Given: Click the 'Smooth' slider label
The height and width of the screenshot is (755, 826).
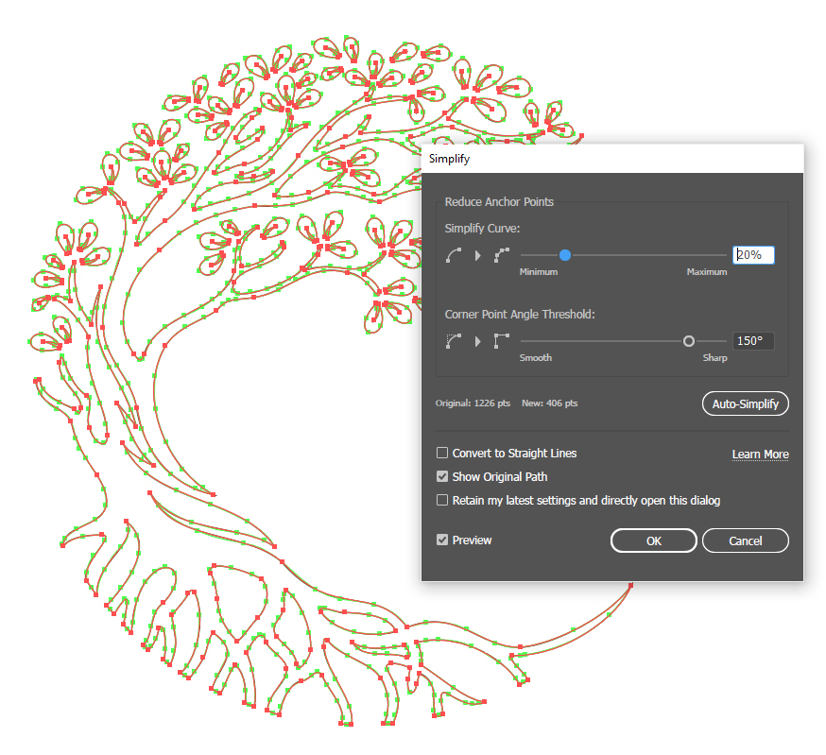Looking at the screenshot, I should (536, 358).
